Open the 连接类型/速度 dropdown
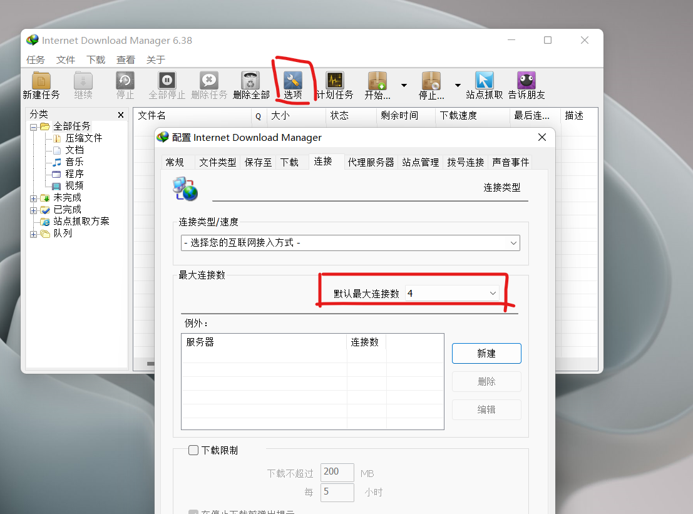 (350, 242)
